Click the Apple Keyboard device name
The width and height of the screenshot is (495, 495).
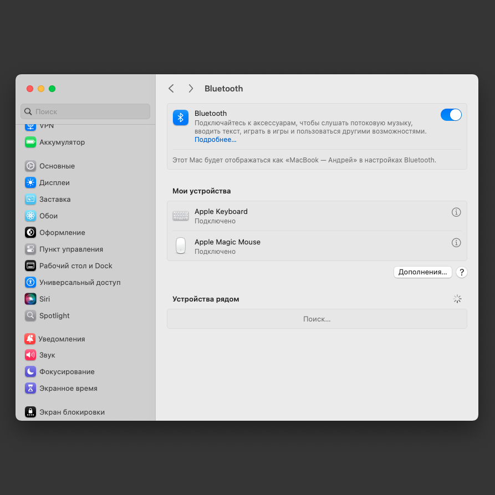(221, 212)
